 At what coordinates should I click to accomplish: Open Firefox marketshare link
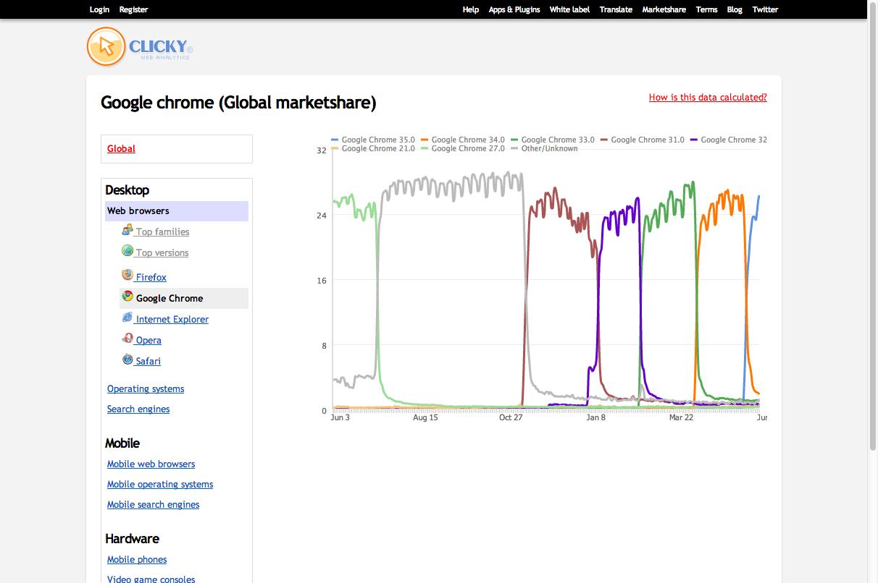tap(151, 278)
